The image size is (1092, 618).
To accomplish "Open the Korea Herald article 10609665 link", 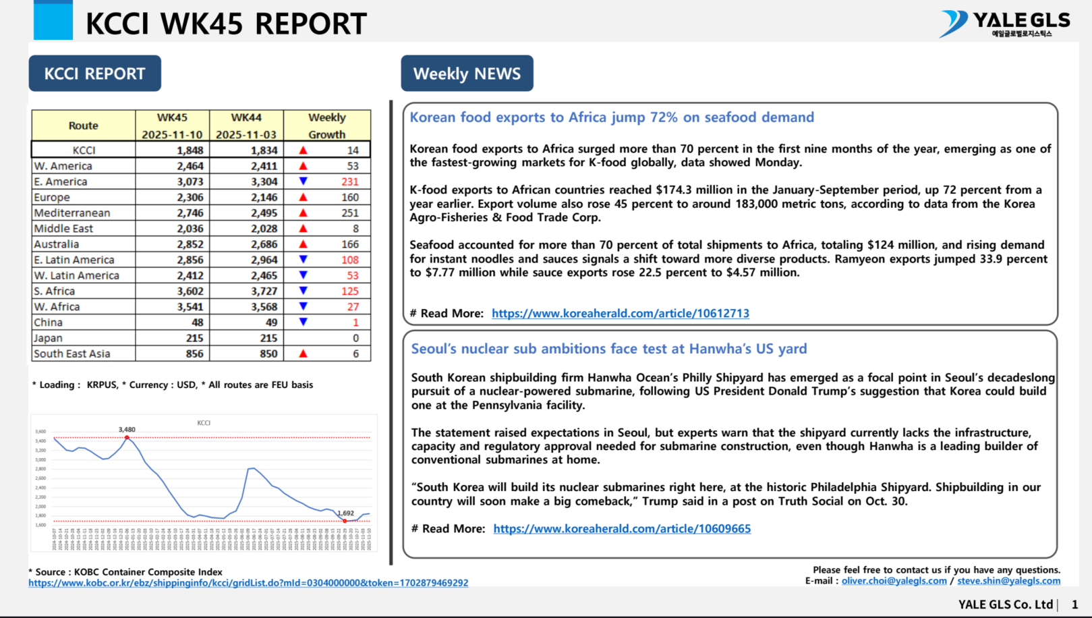I will tap(621, 529).
